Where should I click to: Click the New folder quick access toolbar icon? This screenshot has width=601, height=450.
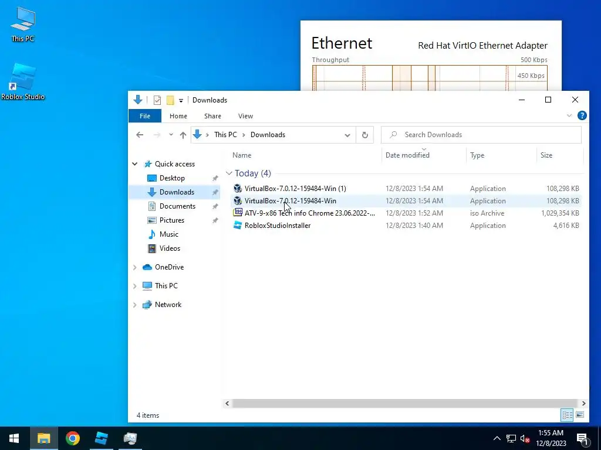(x=170, y=100)
